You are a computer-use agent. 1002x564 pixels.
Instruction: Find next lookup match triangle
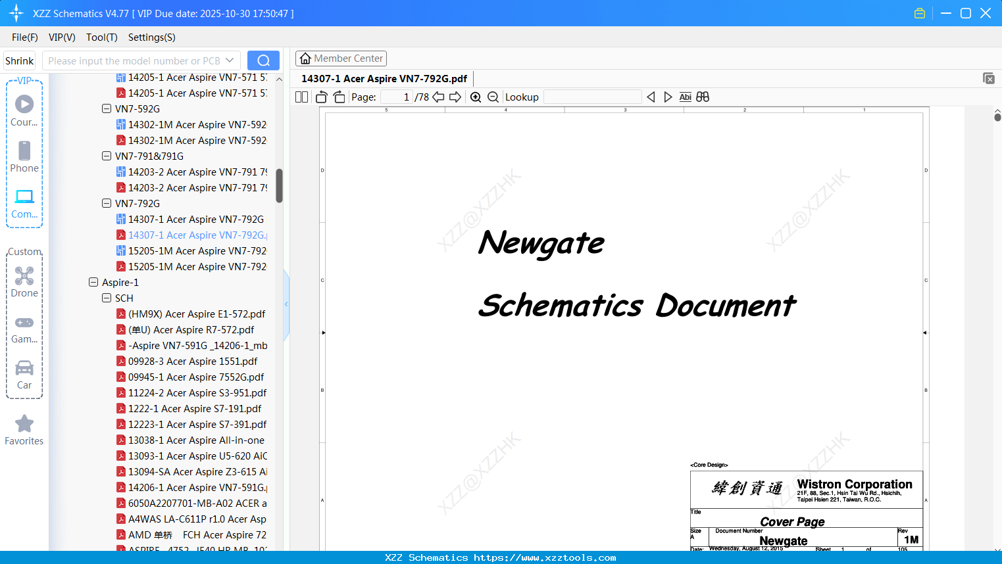668,97
